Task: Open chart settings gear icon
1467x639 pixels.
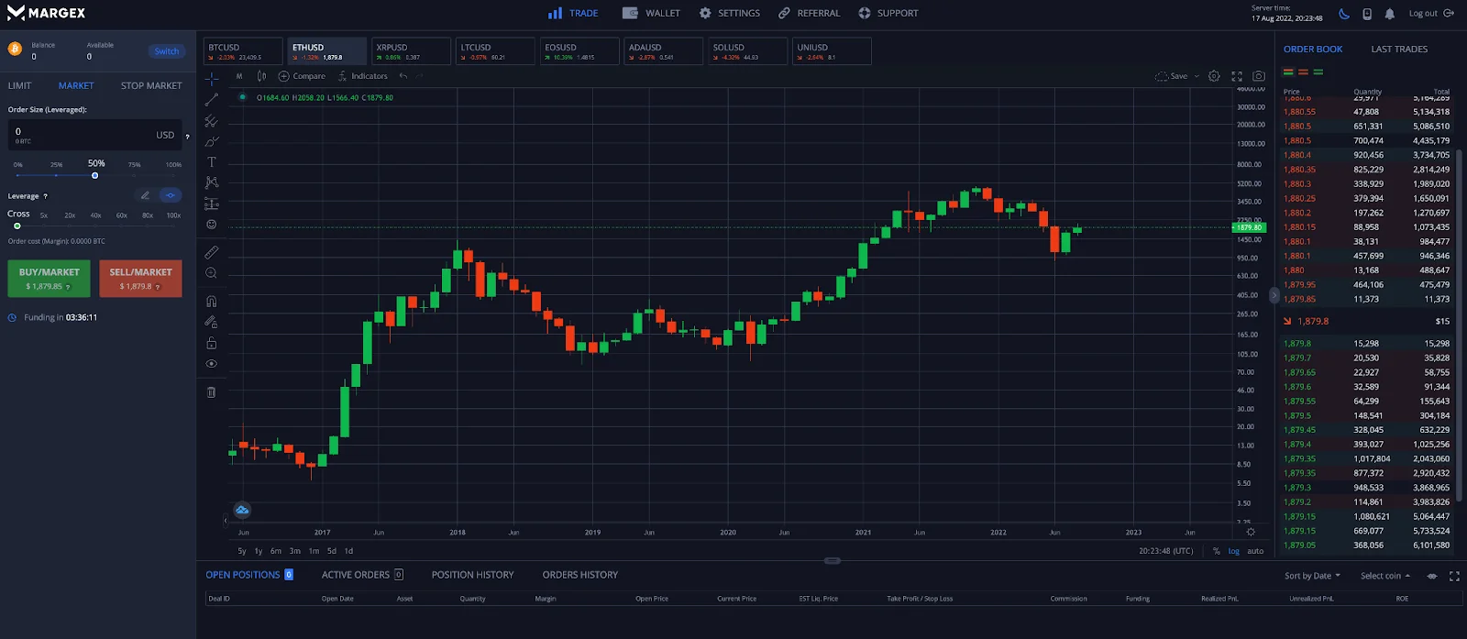Action: click(x=1214, y=76)
